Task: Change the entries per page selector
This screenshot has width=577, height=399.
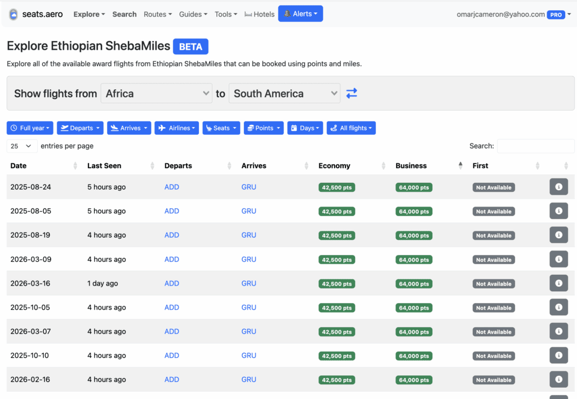Action: click(22, 146)
